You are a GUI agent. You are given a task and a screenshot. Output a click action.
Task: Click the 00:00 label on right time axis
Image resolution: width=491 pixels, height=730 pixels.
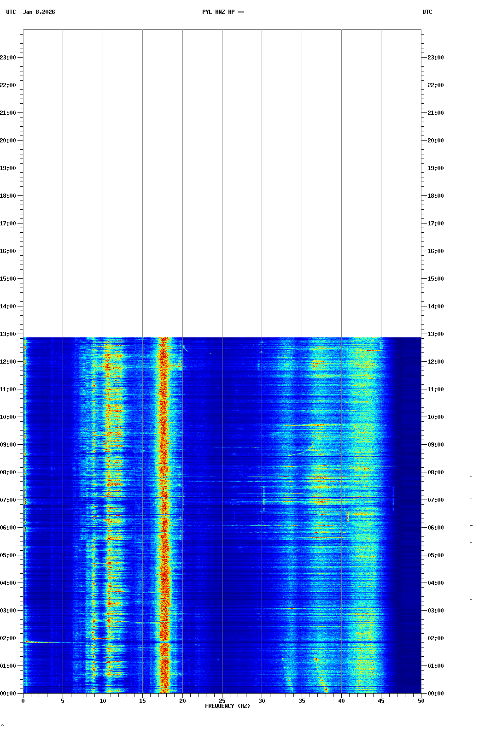436,694
